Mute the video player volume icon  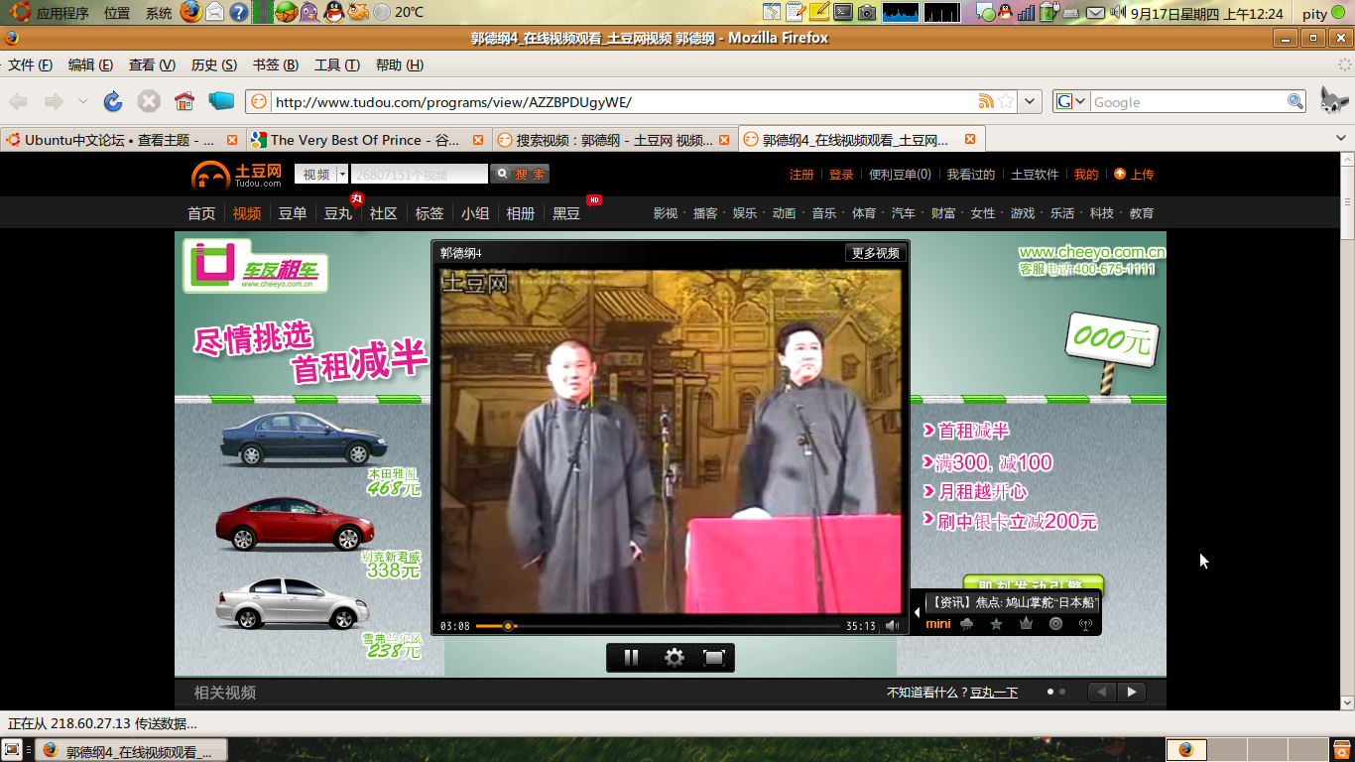(x=893, y=626)
